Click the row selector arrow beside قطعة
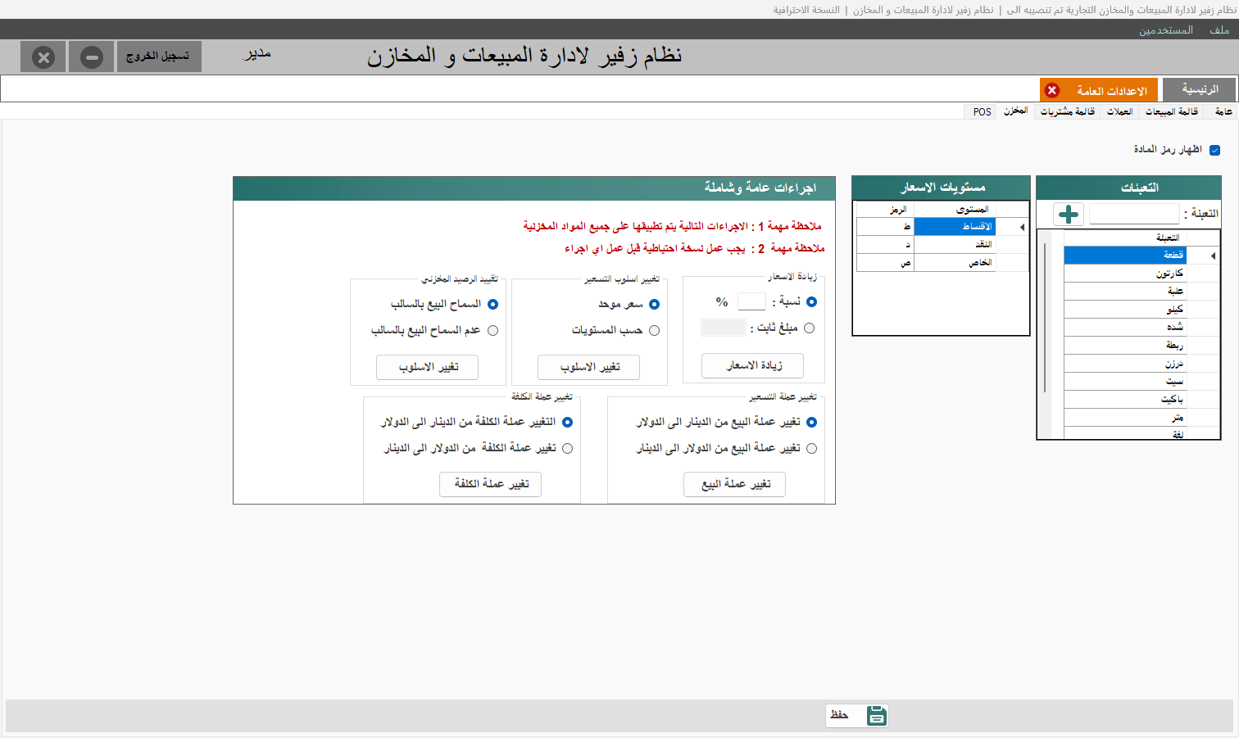Image resolution: width=1239 pixels, height=738 pixels. pos(1214,256)
